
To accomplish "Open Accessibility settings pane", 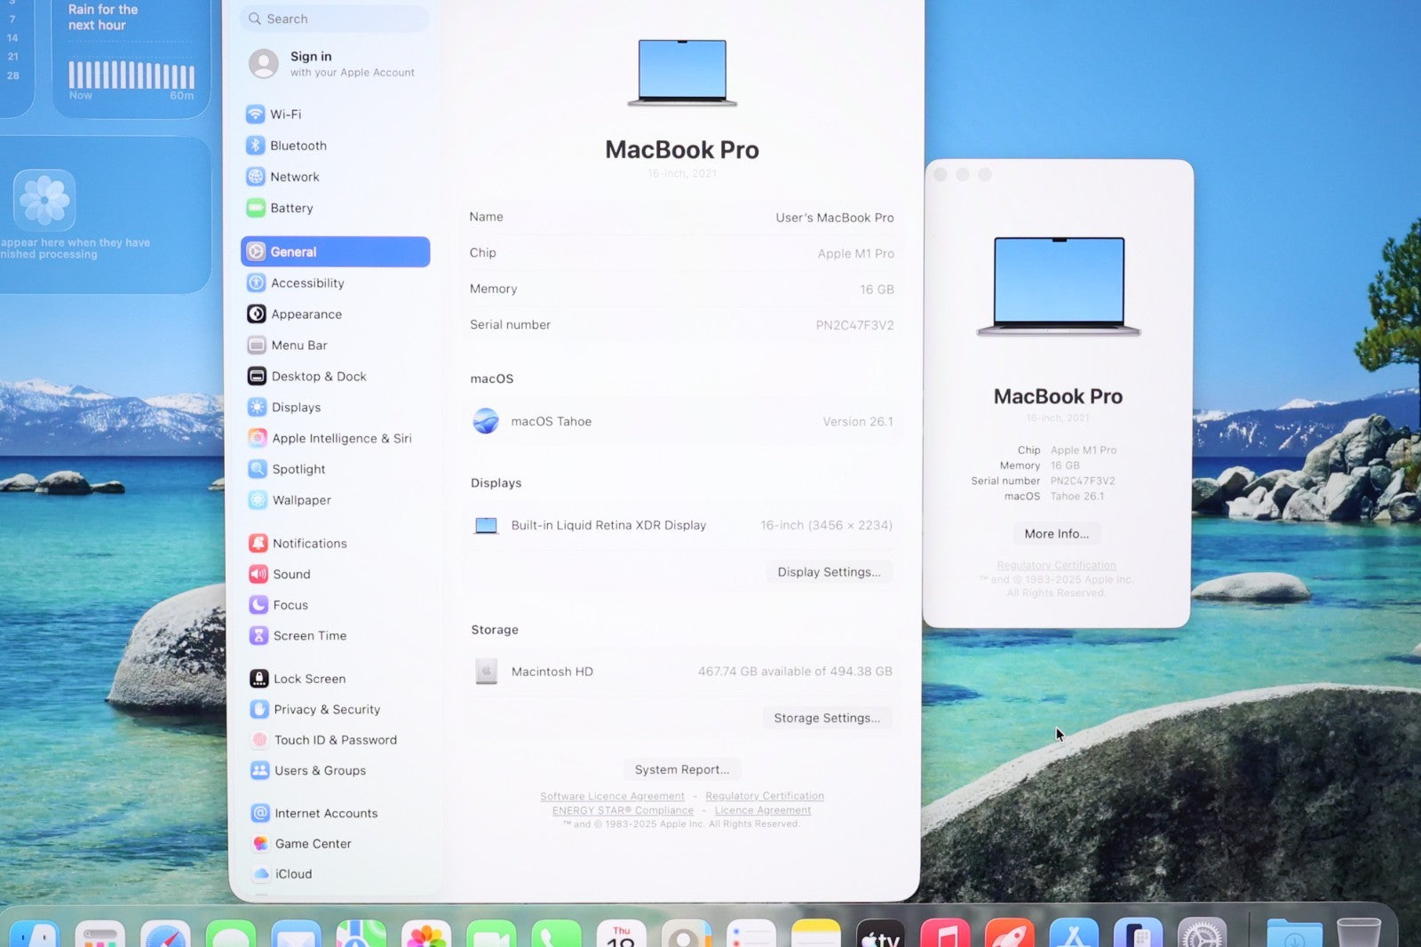I will pos(306,283).
